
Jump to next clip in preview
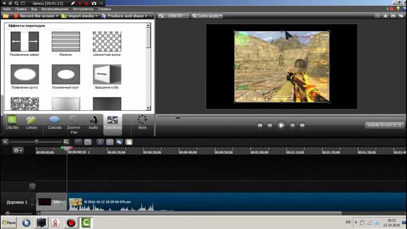click(x=302, y=125)
